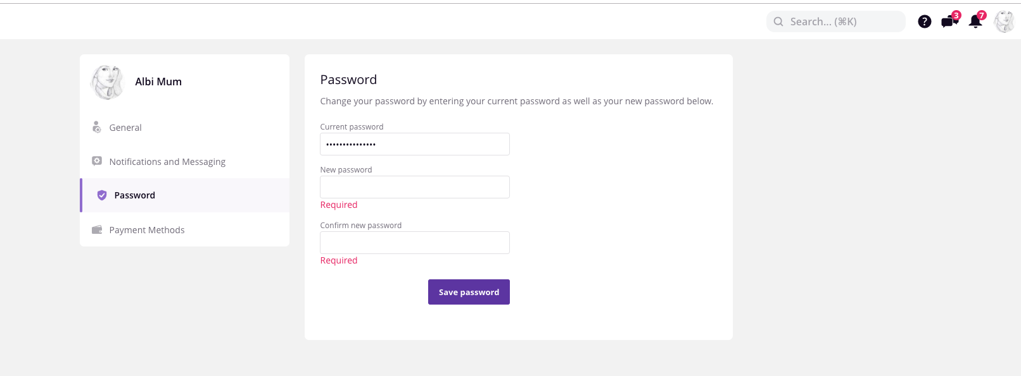Go to Payment Methods section
The image size is (1021, 376).
(x=147, y=230)
